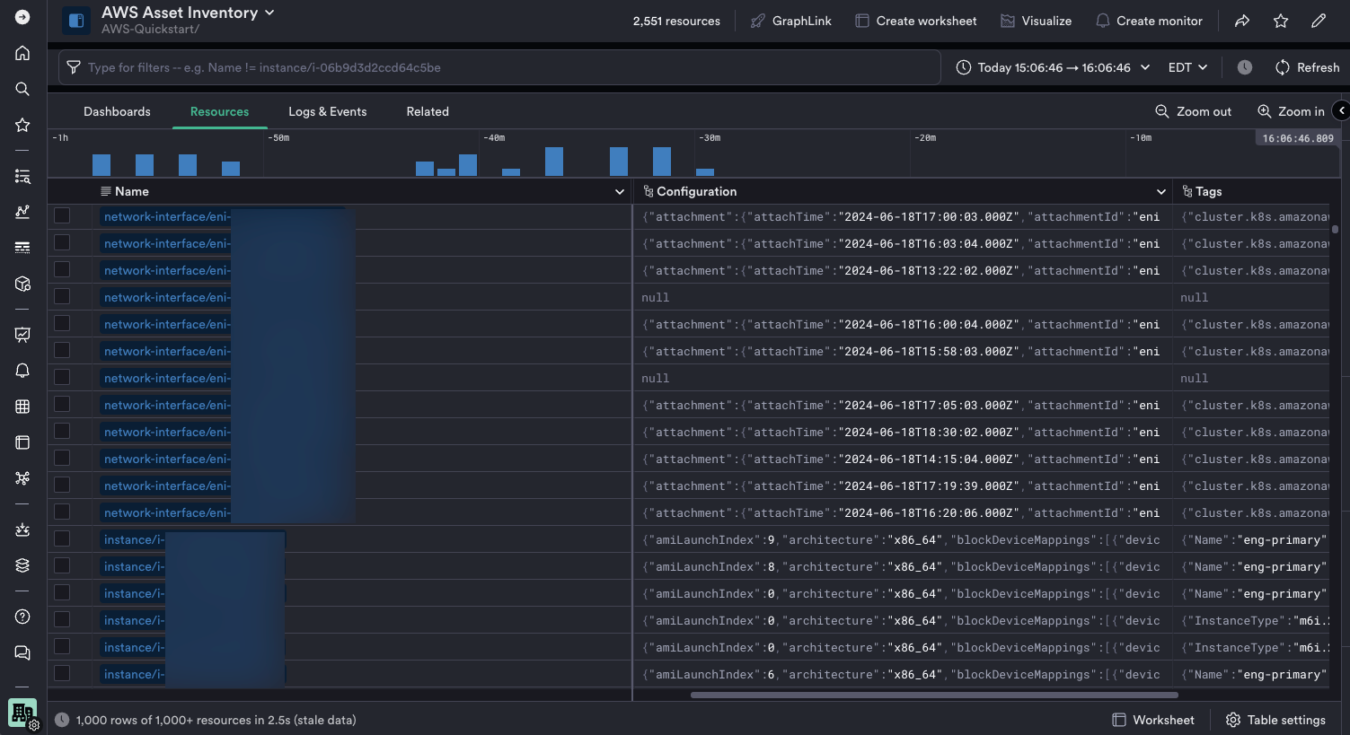The image size is (1350, 735).
Task: Open Table settings
Action: click(1275, 720)
